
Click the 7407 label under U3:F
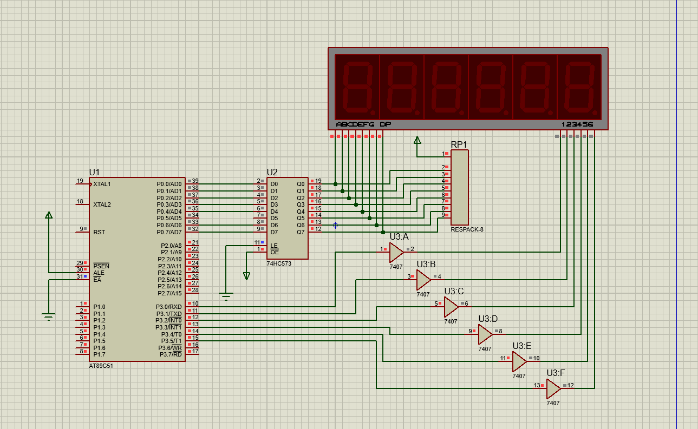point(553,403)
